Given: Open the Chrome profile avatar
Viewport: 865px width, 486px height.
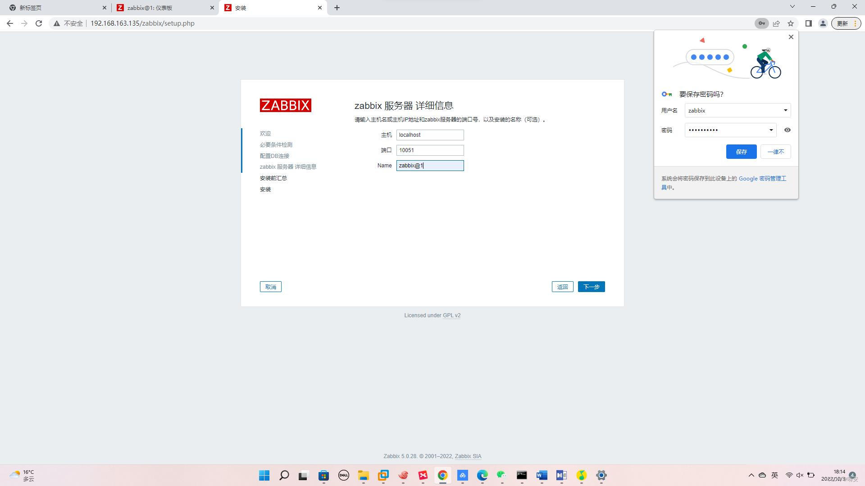Looking at the screenshot, I should 823,23.
